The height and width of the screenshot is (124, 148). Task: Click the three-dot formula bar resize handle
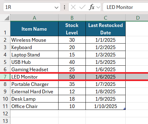click(x=64, y=7)
